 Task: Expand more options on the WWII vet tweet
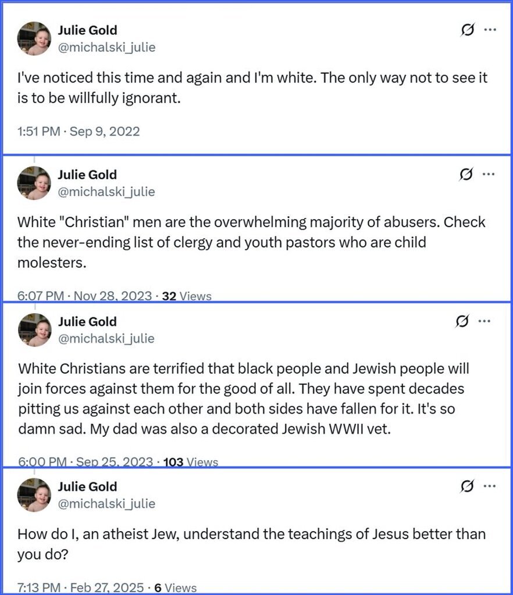point(484,321)
